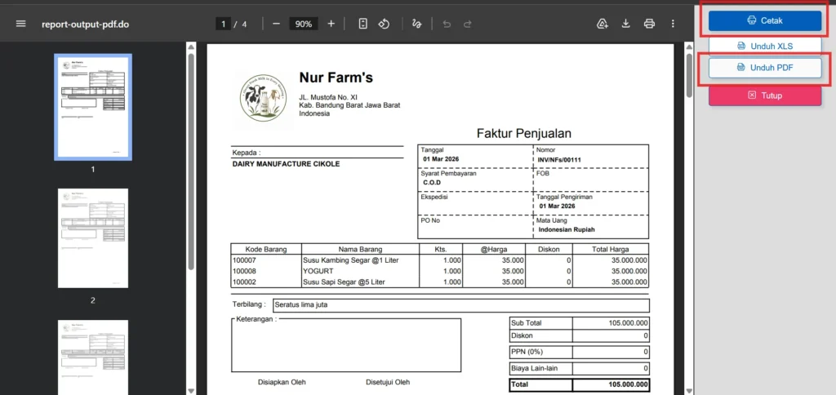Click item Susu Sapi Segar @5 Liter

[344, 282]
